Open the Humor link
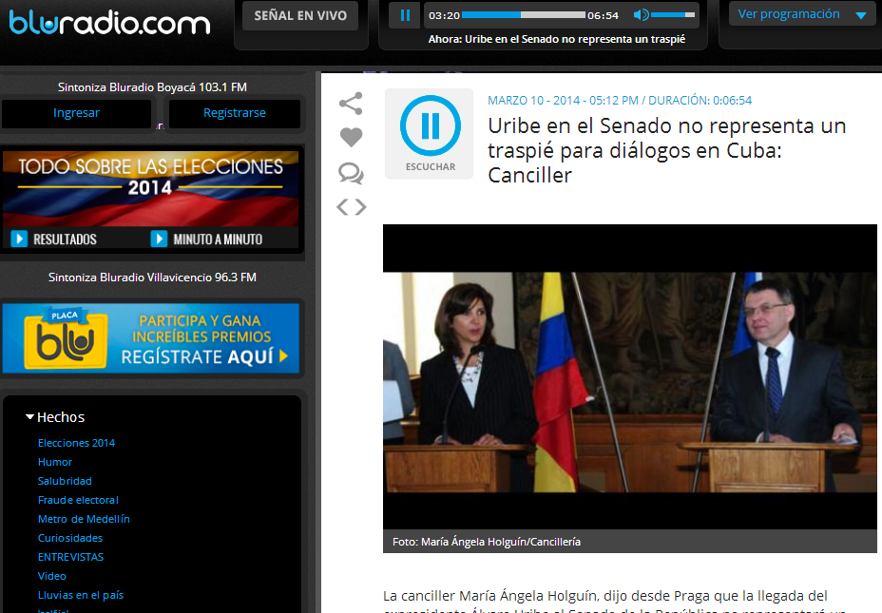The height and width of the screenshot is (613, 882). 55,462
